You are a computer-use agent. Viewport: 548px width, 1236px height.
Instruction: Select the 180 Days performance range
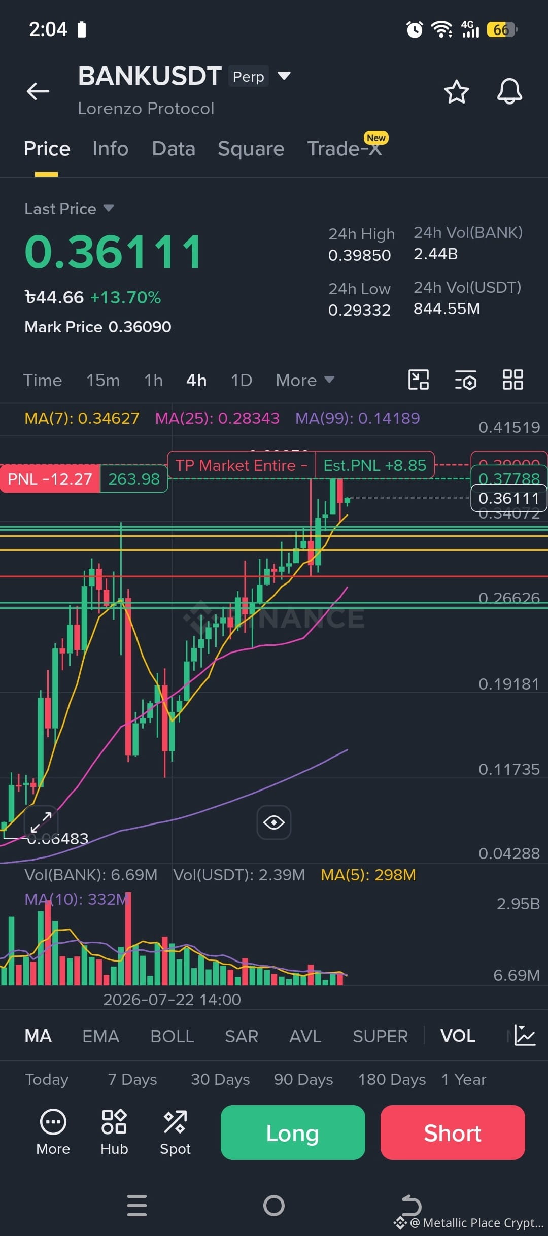[392, 1079]
